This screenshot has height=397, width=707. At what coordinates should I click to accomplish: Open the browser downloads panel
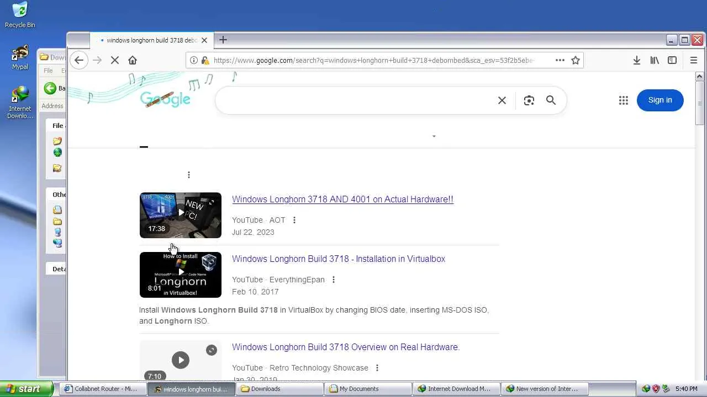(x=637, y=60)
